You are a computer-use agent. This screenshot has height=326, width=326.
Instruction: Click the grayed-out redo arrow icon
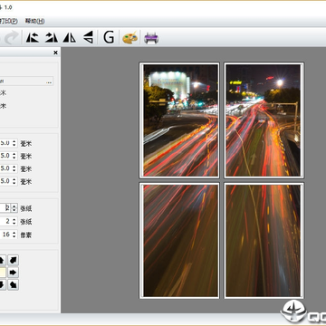coord(12,38)
